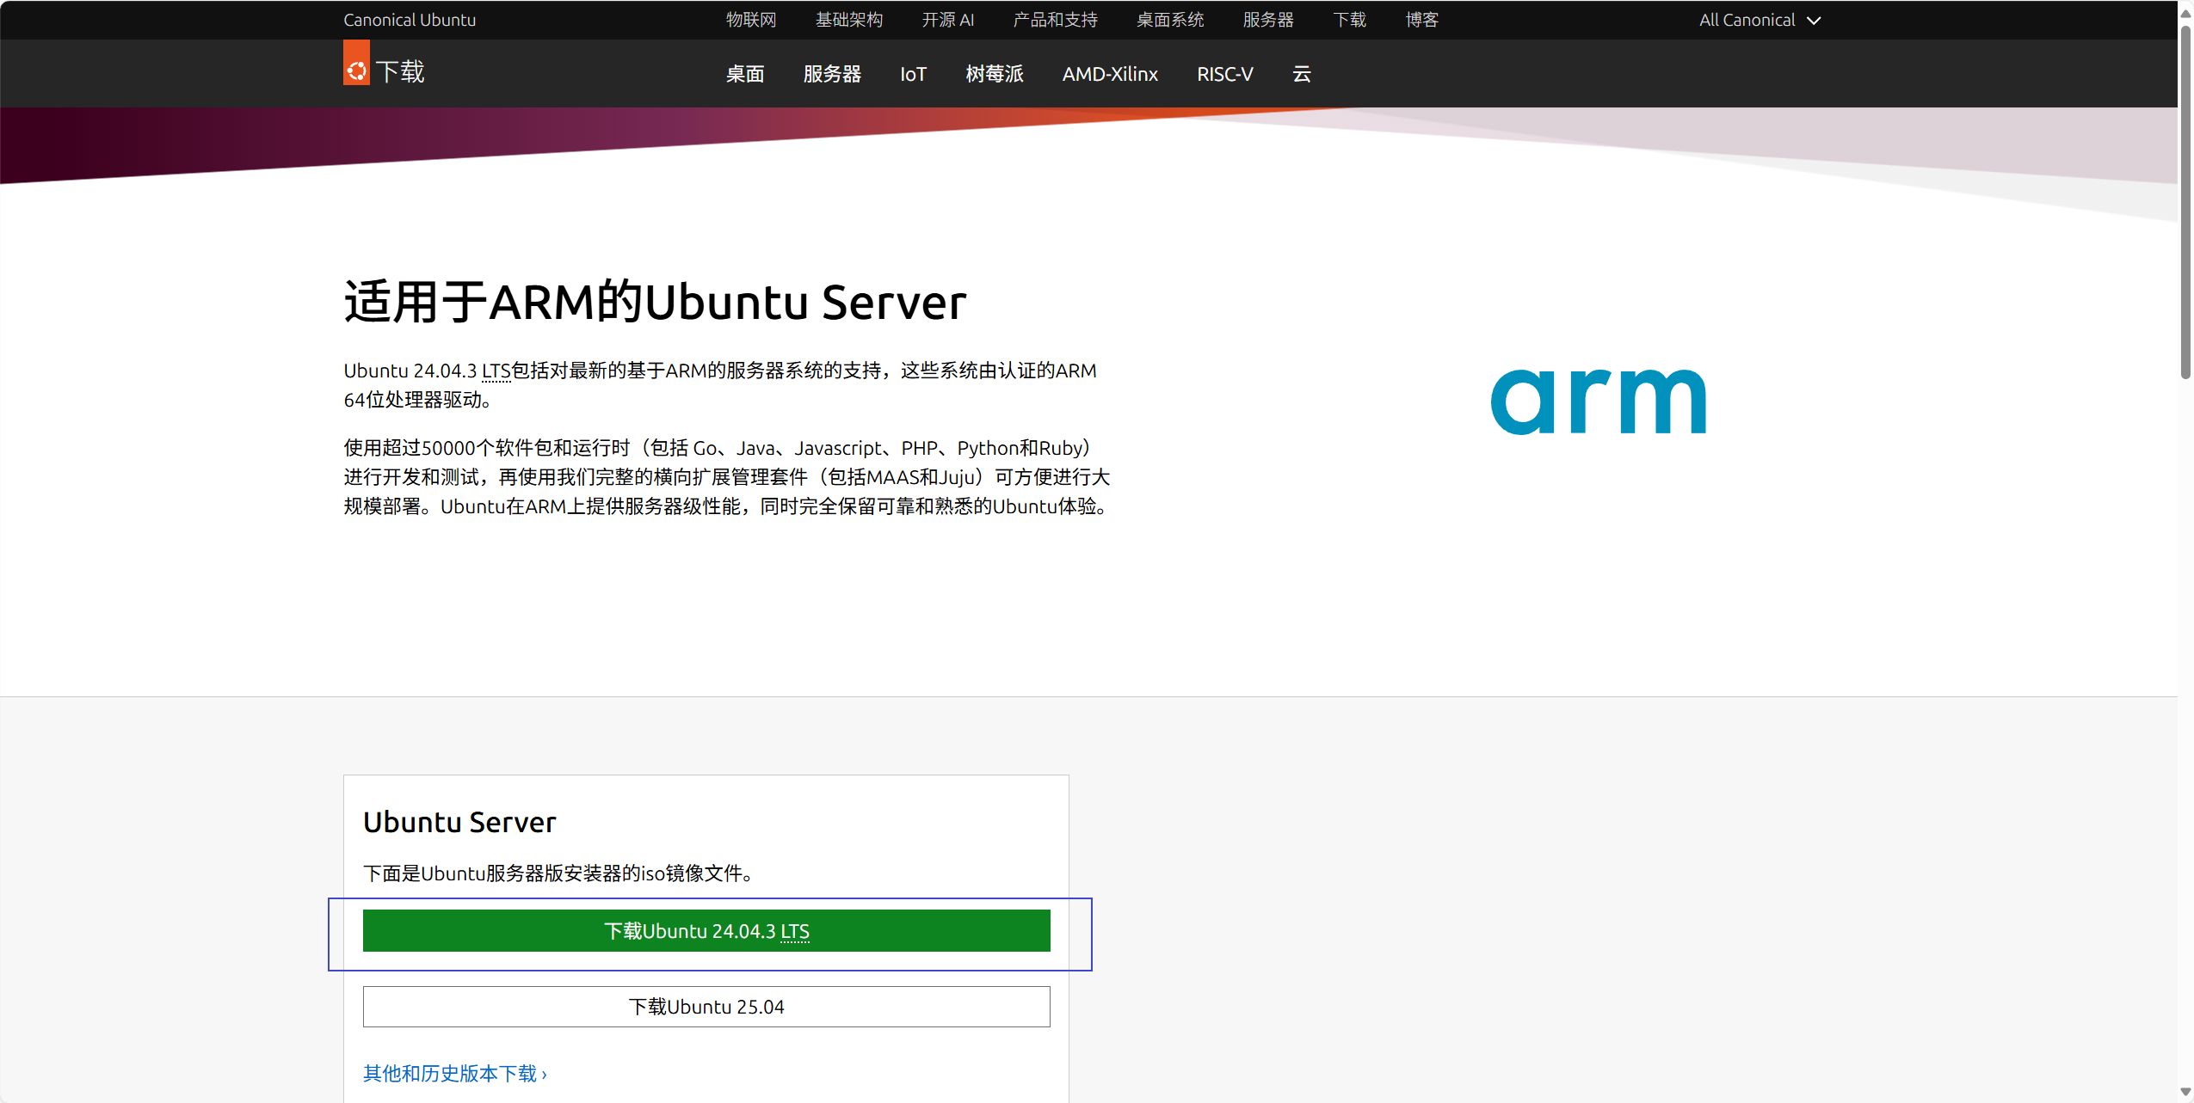
Task: Select the 树莓派 navigation item
Action: 994,74
